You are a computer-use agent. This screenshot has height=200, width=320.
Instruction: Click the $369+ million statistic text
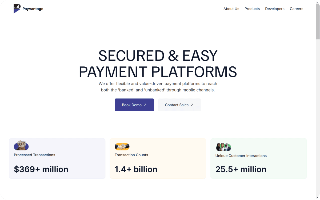[x=41, y=169]
